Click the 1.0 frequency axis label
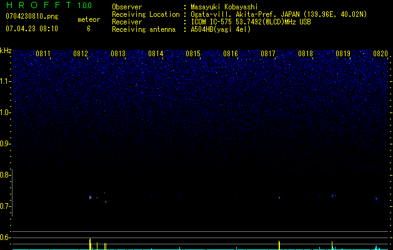Viewport: 393px width, 250px height. click(x=6, y=112)
